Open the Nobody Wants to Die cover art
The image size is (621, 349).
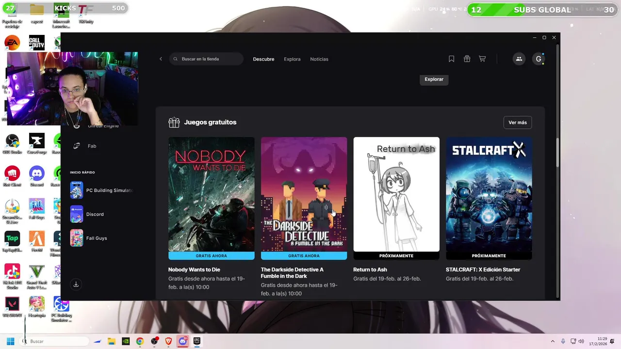[212, 194]
